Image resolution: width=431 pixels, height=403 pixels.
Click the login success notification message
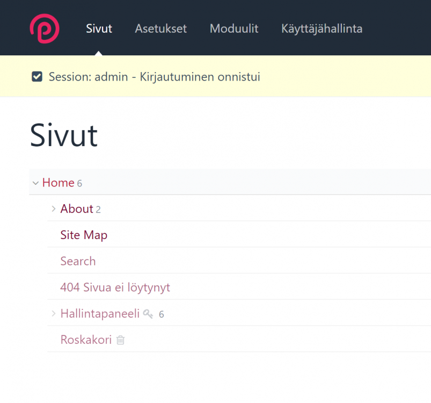click(154, 77)
